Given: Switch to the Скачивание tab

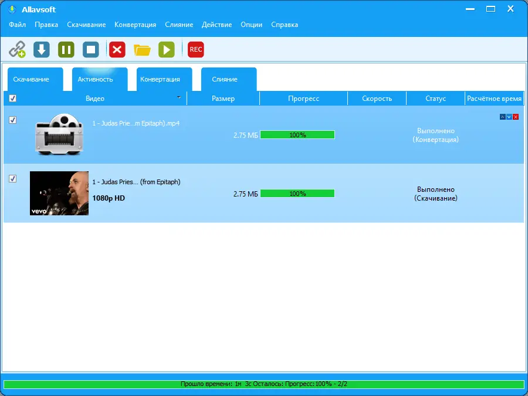Looking at the screenshot, I should 35,79.
